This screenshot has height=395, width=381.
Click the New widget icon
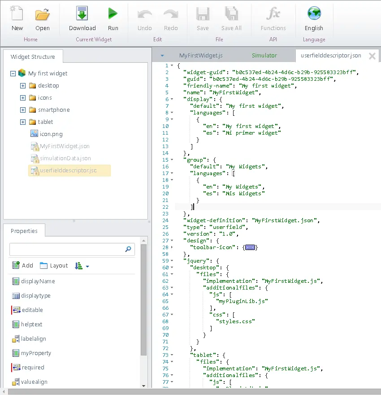pyautogui.click(x=17, y=13)
